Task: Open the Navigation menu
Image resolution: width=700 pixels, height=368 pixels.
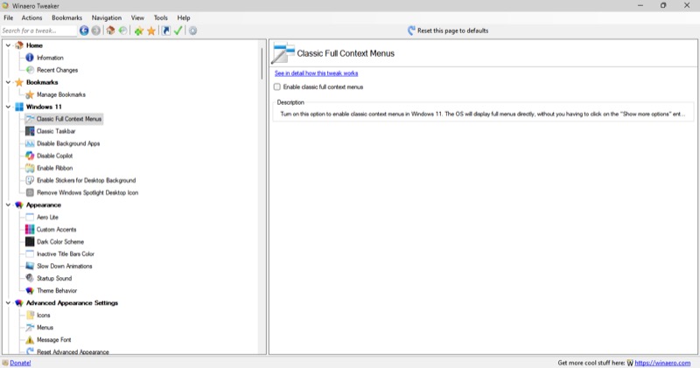Action: tap(106, 17)
